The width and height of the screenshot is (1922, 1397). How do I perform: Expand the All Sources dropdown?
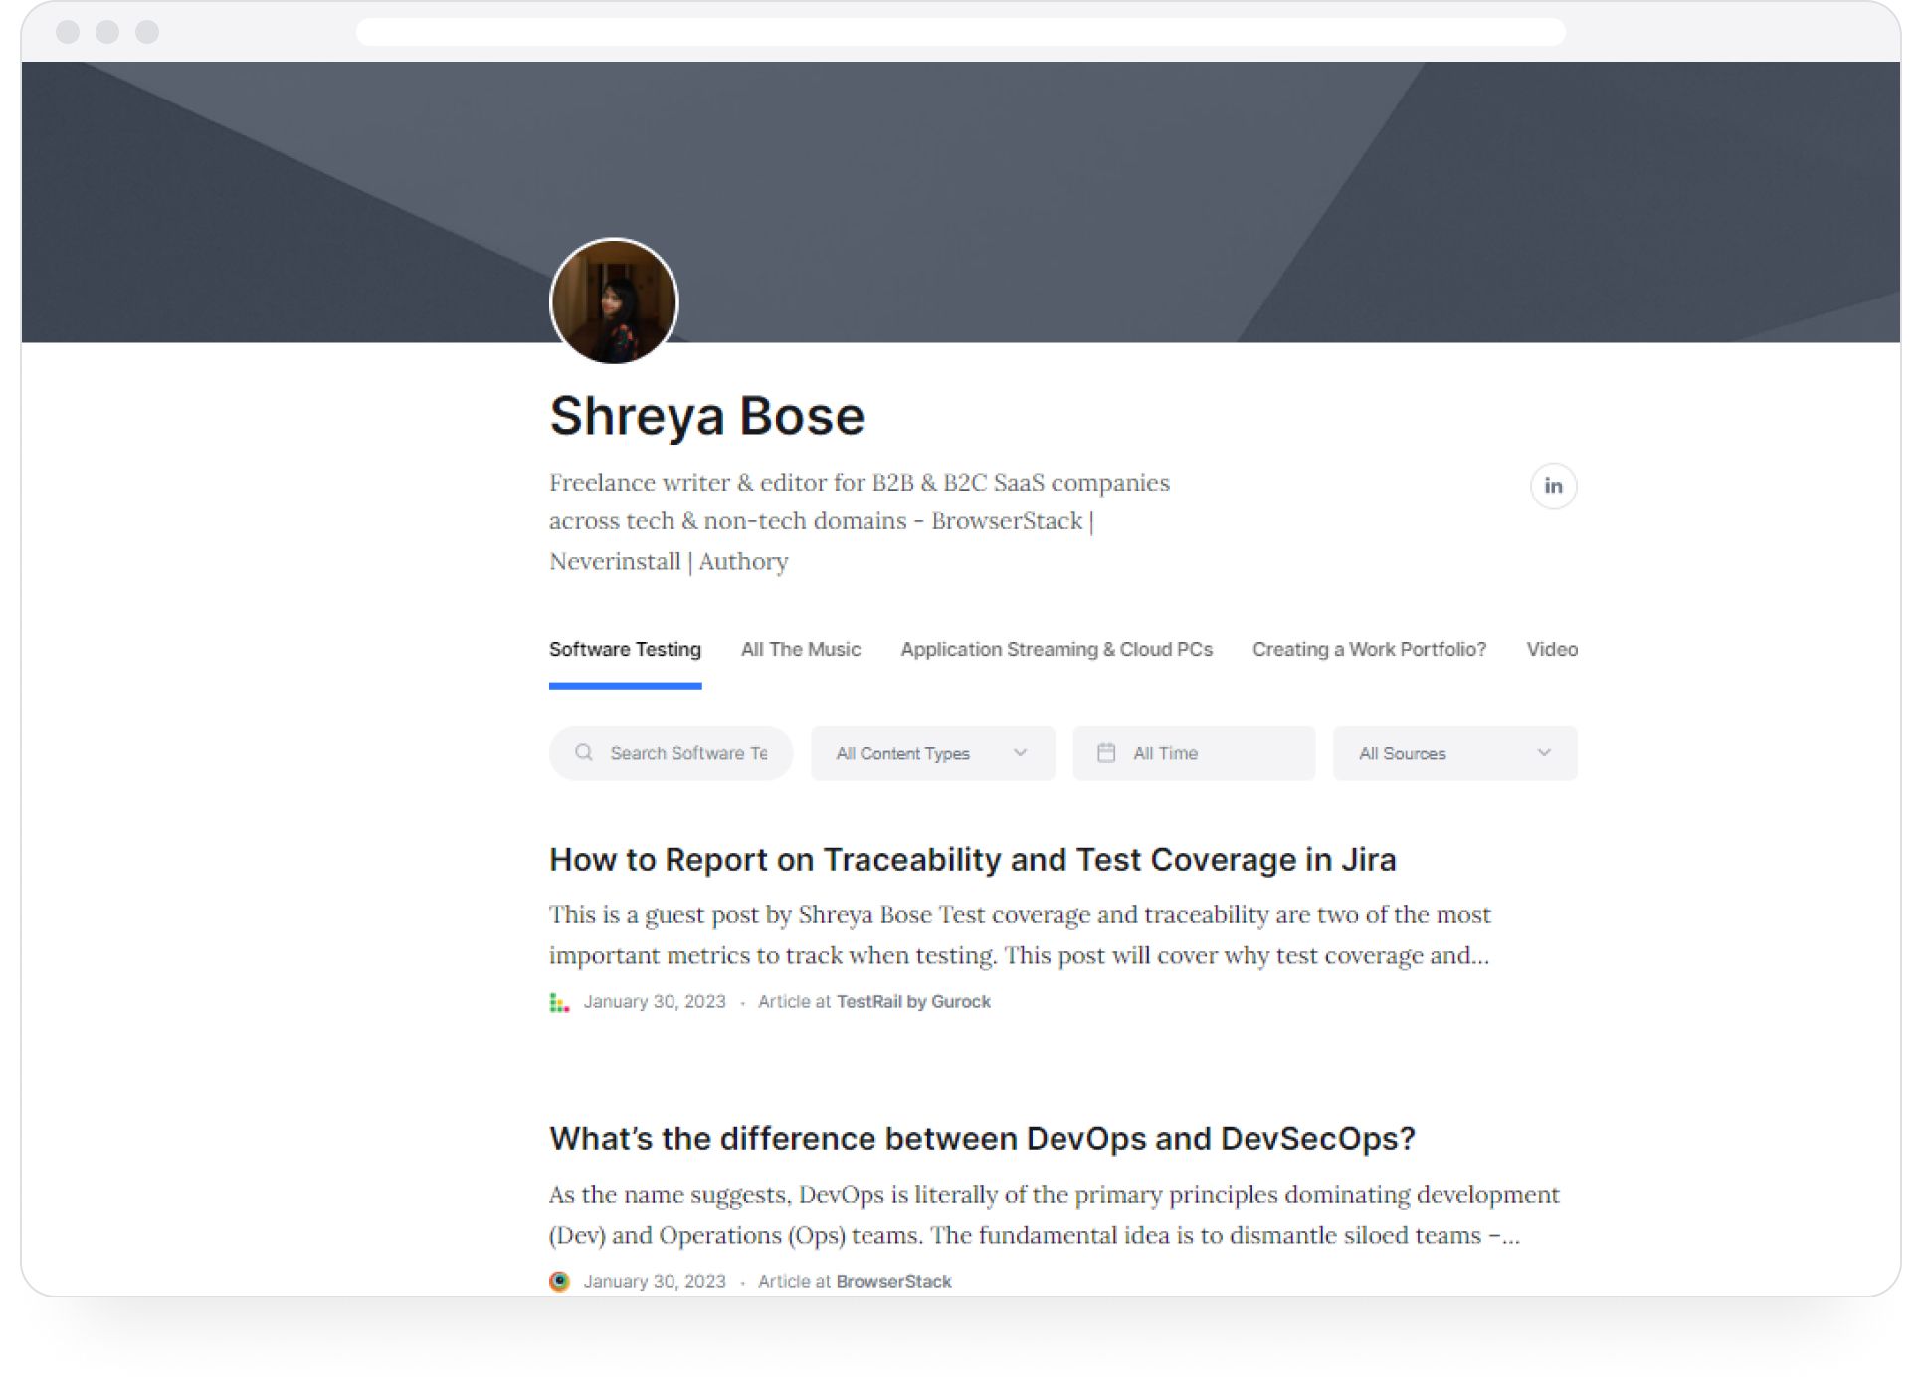[x=1454, y=753]
